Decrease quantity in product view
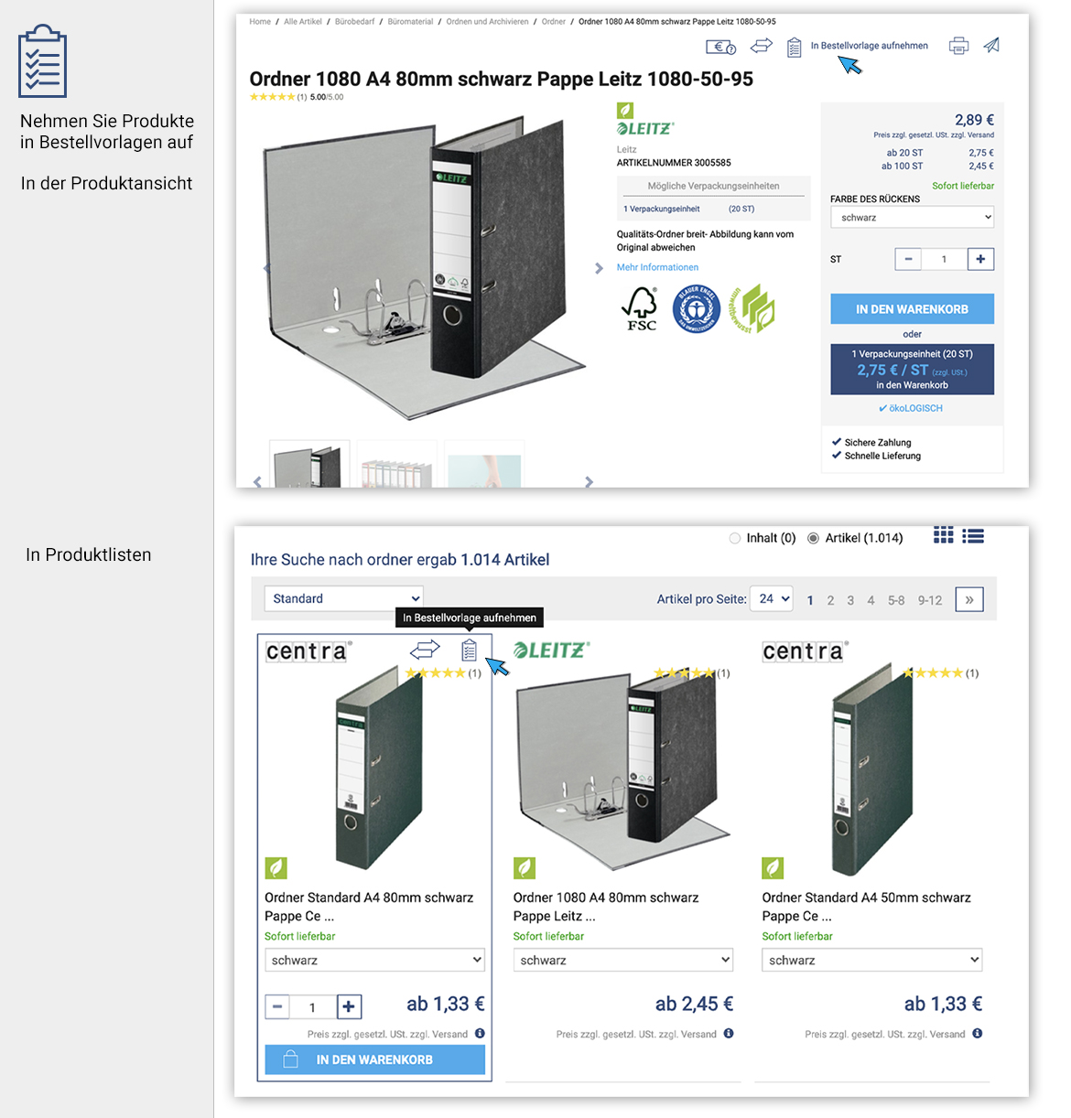1071x1118 pixels. [908, 259]
